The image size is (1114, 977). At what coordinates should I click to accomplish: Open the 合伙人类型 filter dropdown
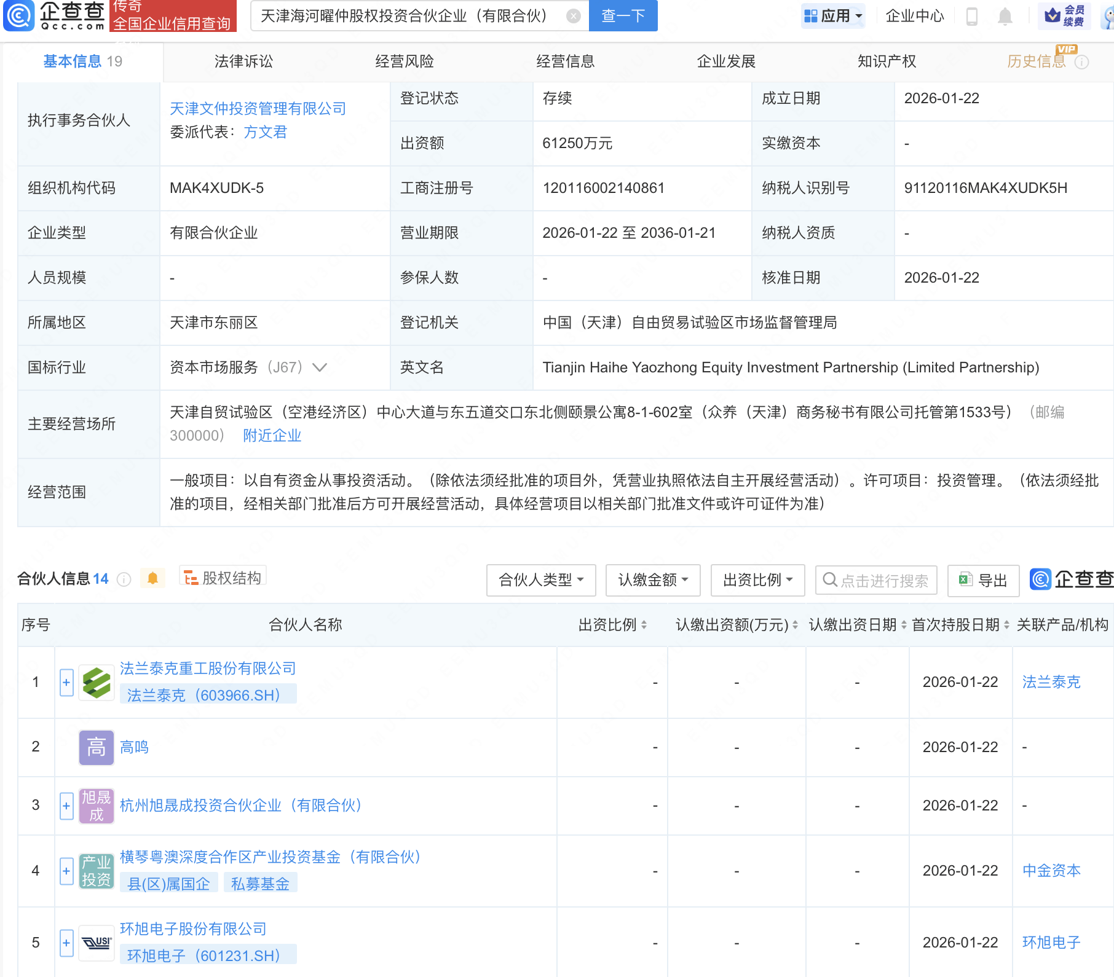coord(540,580)
